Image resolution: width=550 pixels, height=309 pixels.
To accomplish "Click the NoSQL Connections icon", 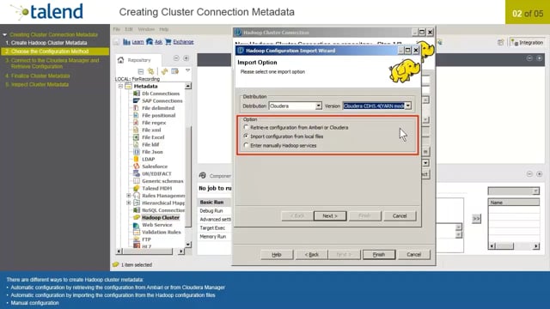I will [136, 210].
